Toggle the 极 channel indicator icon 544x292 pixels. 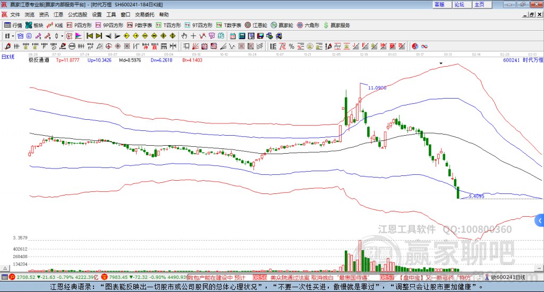(69, 36)
